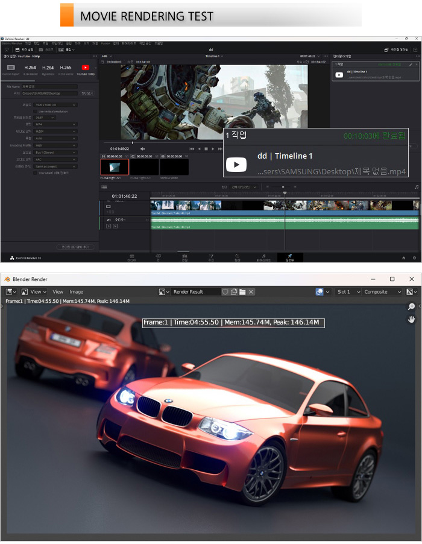Open the viewer zoom 44% dropdown
The height and width of the screenshot is (544, 422).
[x=107, y=56]
